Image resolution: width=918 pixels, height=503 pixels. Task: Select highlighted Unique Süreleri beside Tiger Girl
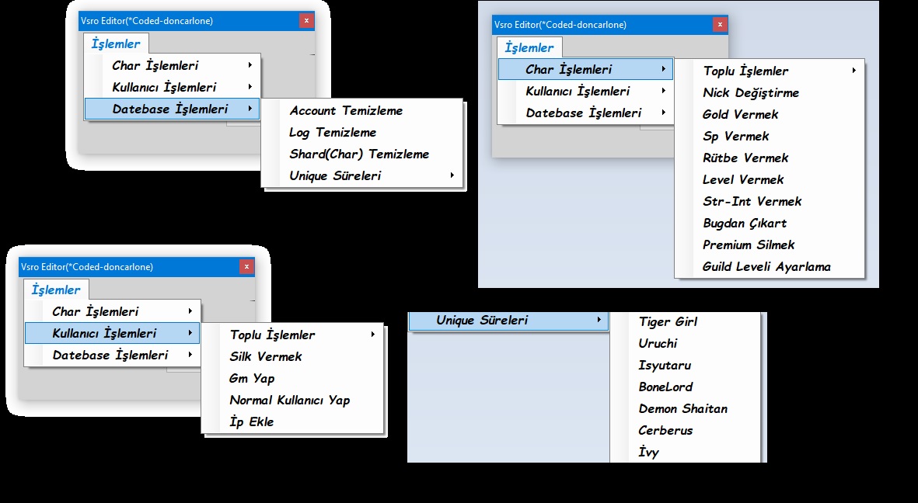click(508, 321)
